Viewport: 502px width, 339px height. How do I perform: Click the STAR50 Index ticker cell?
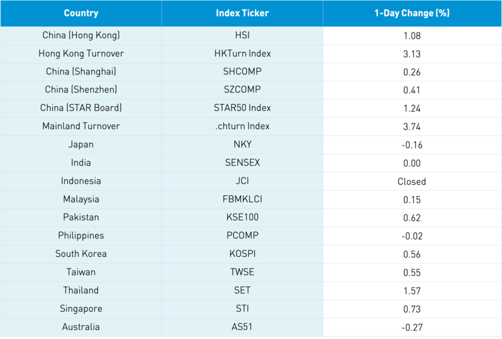(242, 108)
